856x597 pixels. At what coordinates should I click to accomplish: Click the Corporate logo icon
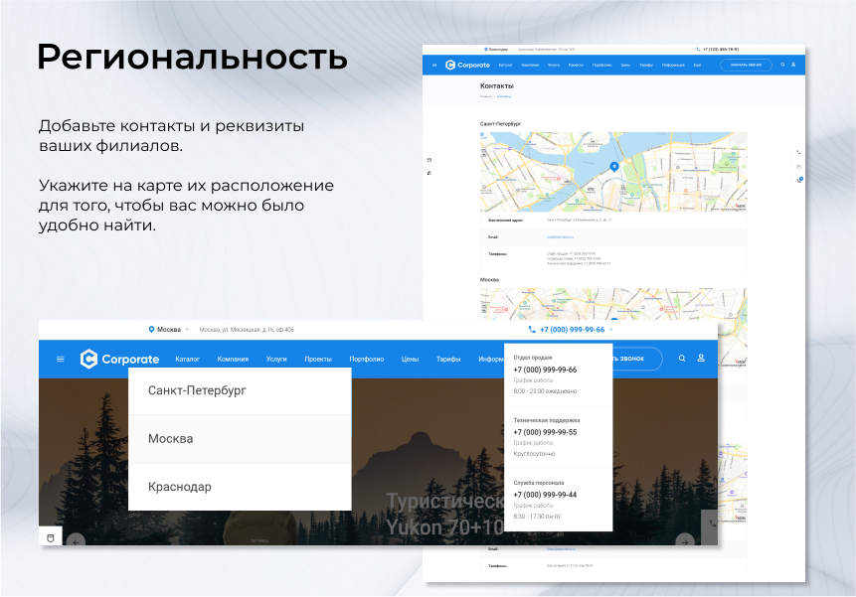coord(89,359)
